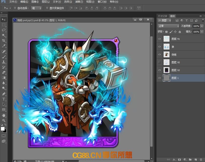The width and height of the screenshot is (205, 162).
Task: Hide the 图层 91 layer
Action: [x=160, y=39]
